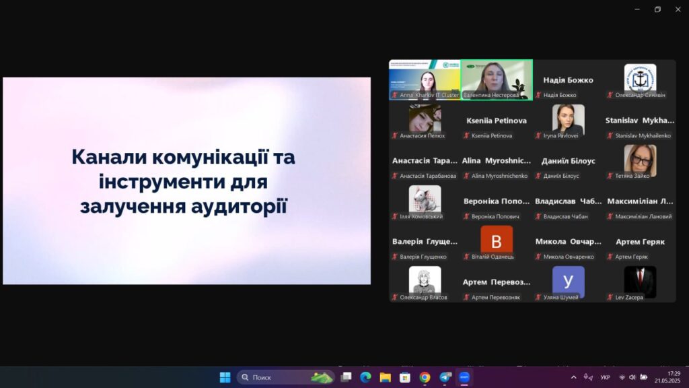Click the shared presentation slide
This screenshot has width=689, height=388.
pos(186,181)
